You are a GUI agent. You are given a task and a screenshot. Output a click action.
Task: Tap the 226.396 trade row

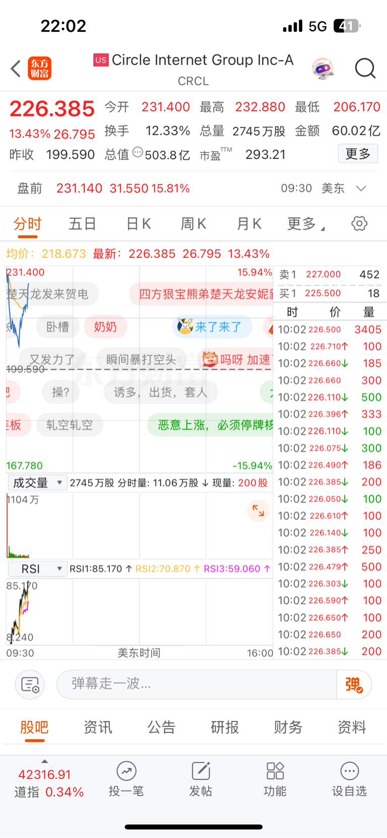330,414
